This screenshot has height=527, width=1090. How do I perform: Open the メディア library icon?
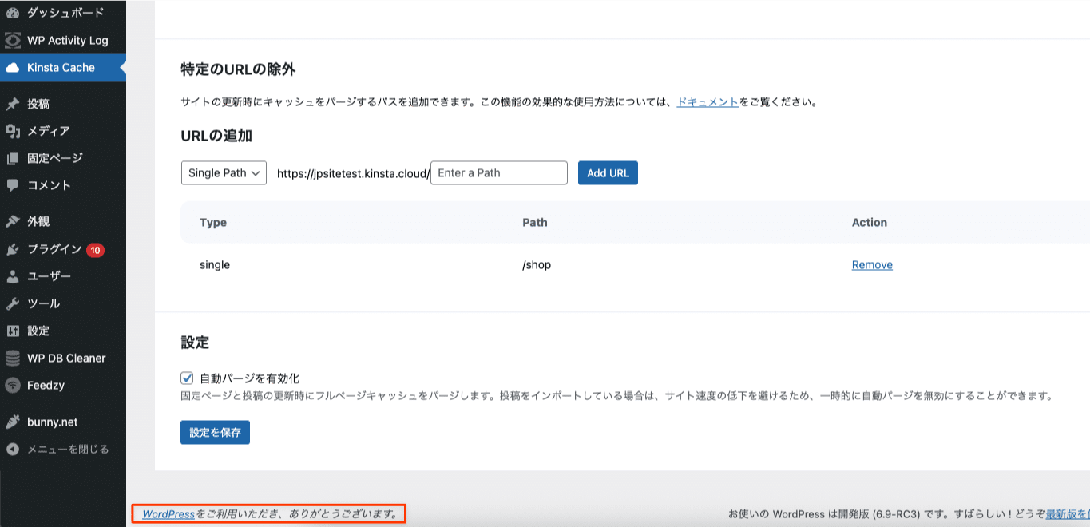(14, 130)
